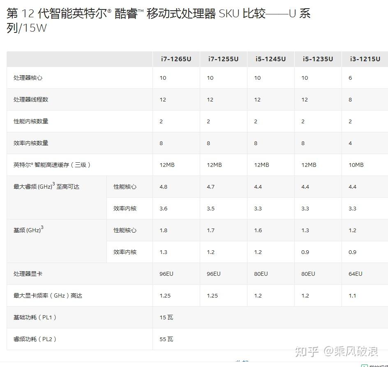Click 效率内核 sub-label in 基频 row
This screenshot has width=388, height=367.
tap(125, 252)
